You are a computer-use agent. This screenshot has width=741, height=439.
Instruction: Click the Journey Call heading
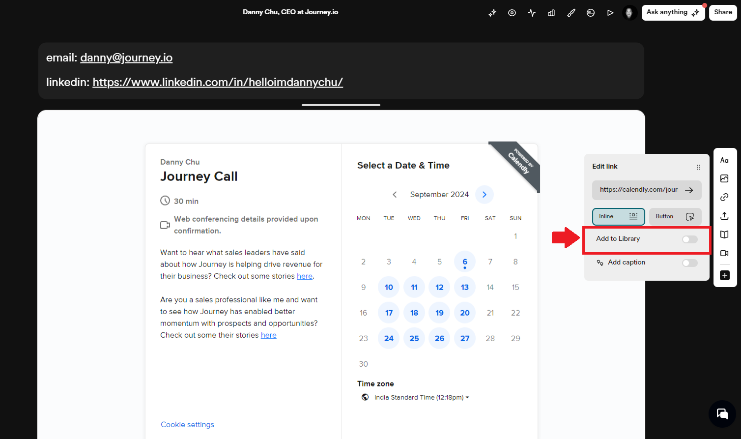[199, 176]
